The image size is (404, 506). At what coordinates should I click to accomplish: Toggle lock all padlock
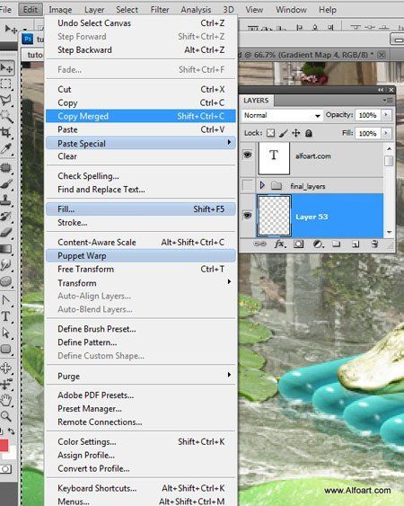coord(308,133)
